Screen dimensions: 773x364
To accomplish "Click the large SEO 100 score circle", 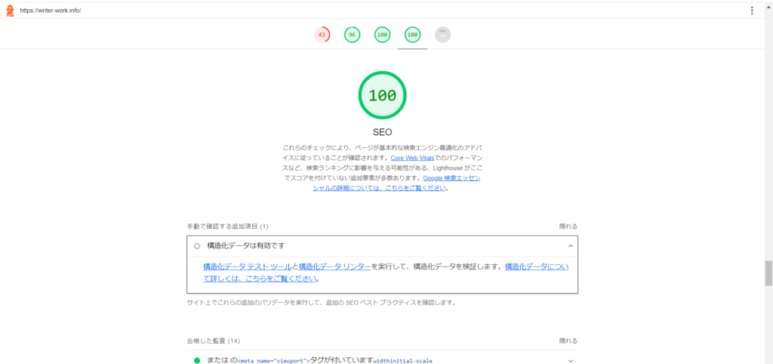I will pos(382,95).
